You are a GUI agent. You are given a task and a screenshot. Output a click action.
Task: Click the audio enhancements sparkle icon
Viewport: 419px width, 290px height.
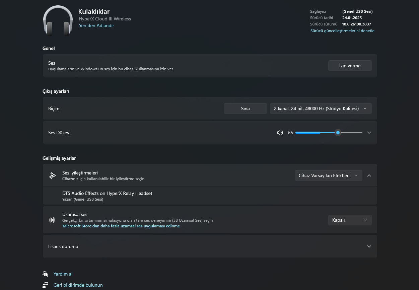click(52, 175)
